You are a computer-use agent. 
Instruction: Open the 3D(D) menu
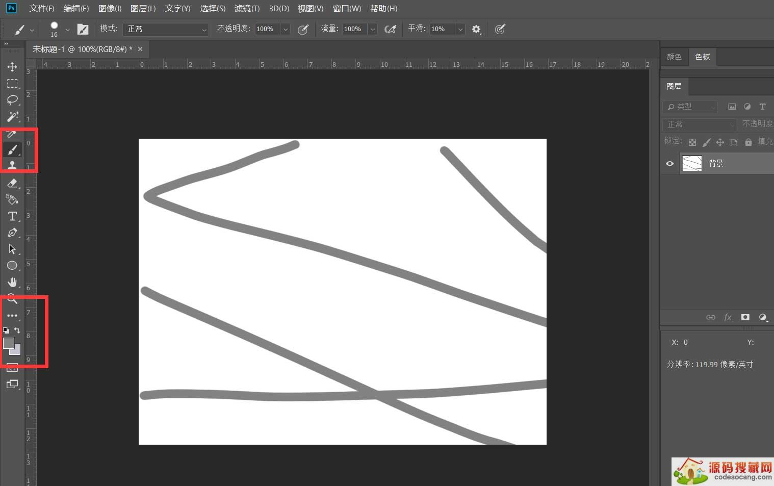coord(279,9)
